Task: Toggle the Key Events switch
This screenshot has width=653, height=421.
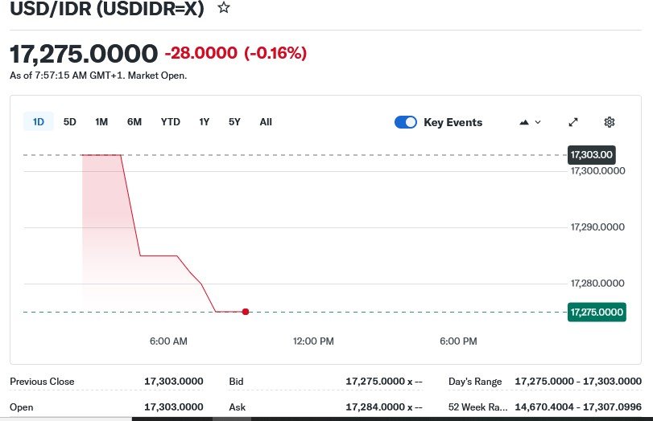Action: click(406, 122)
